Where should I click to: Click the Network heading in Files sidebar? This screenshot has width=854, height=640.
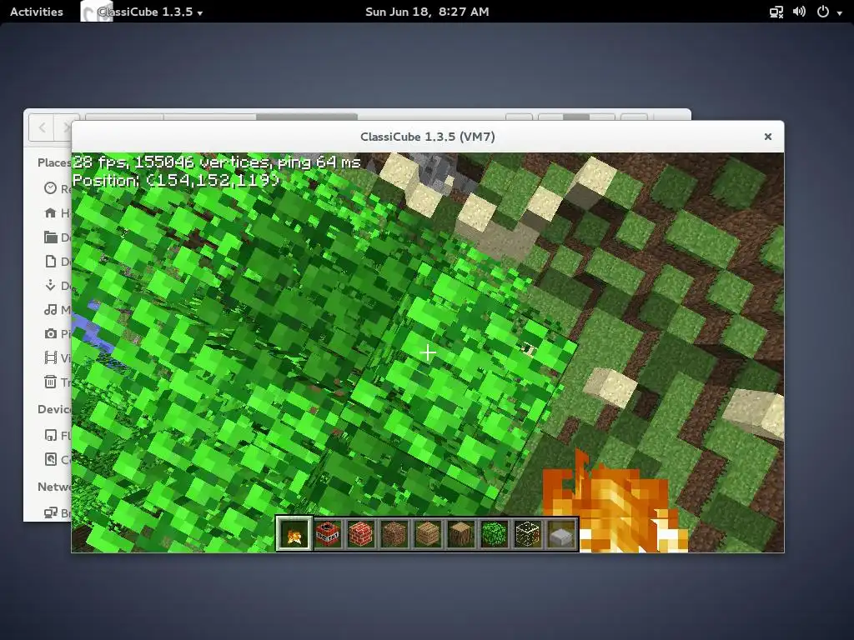click(x=54, y=487)
